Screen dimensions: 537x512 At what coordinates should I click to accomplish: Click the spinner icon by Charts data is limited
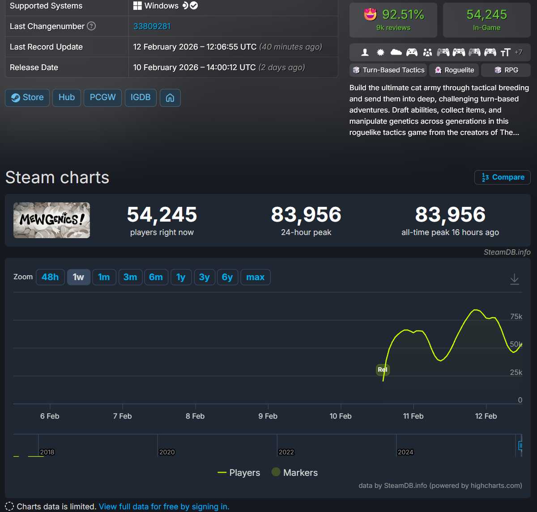pos(9,507)
